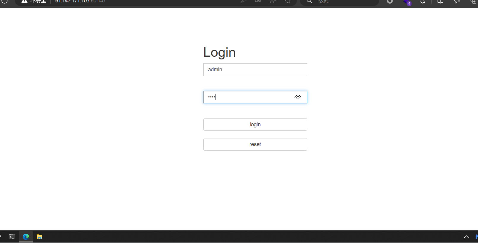Screen dimensions: 478x243
Task: Show the password via the eye icon
Action: pyautogui.click(x=298, y=97)
